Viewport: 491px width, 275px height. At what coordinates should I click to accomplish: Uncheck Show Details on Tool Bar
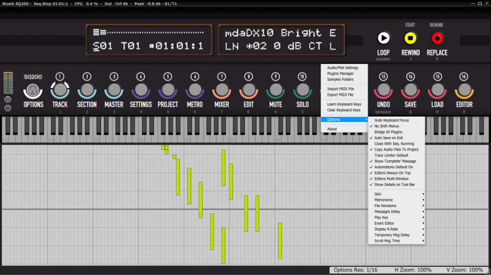pyautogui.click(x=395, y=185)
